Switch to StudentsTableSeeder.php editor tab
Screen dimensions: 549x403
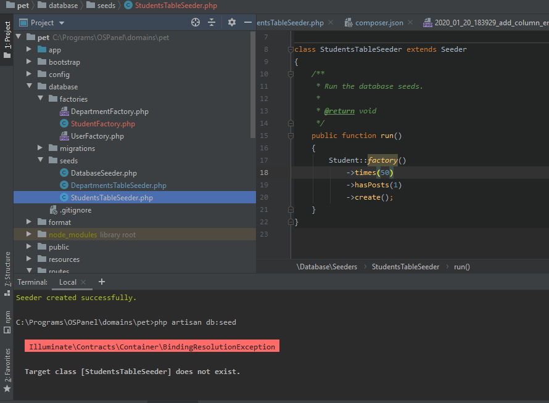click(290, 23)
